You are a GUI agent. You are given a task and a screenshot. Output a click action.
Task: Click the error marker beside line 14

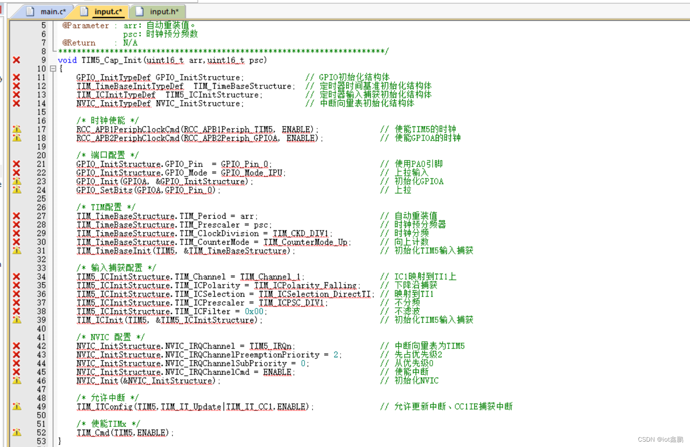coord(16,104)
